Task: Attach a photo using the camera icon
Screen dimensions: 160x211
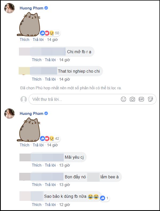Action: [132, 99]
